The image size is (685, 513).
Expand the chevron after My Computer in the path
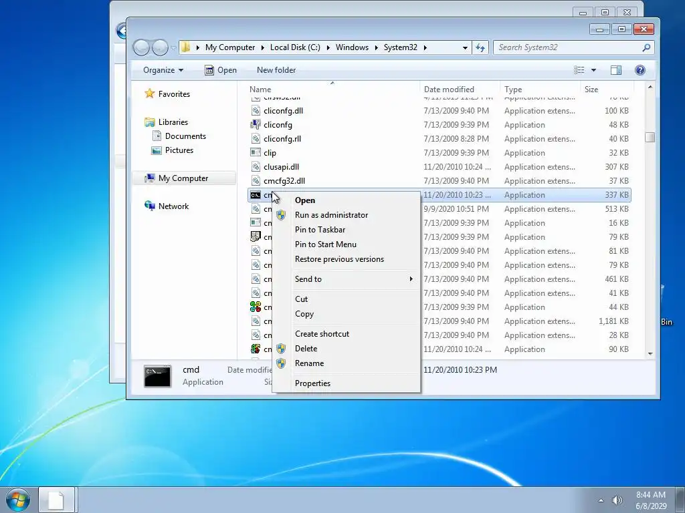pyautogui.click(x=262, y=47)
